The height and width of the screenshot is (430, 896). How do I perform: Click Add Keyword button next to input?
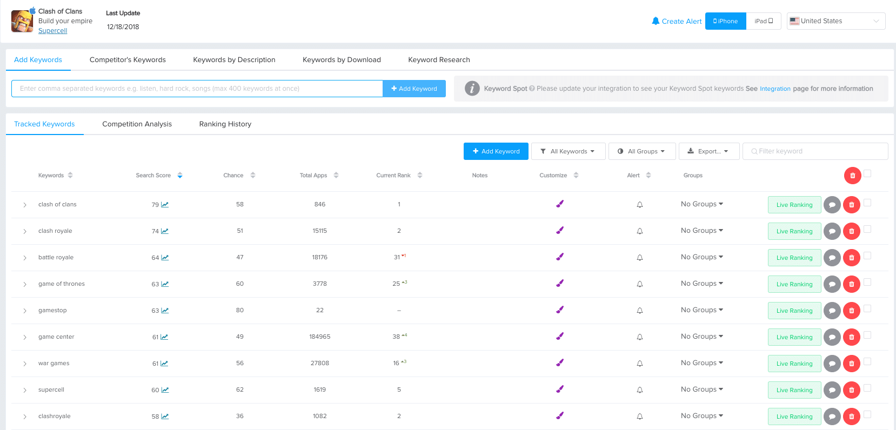click(414, 89)
